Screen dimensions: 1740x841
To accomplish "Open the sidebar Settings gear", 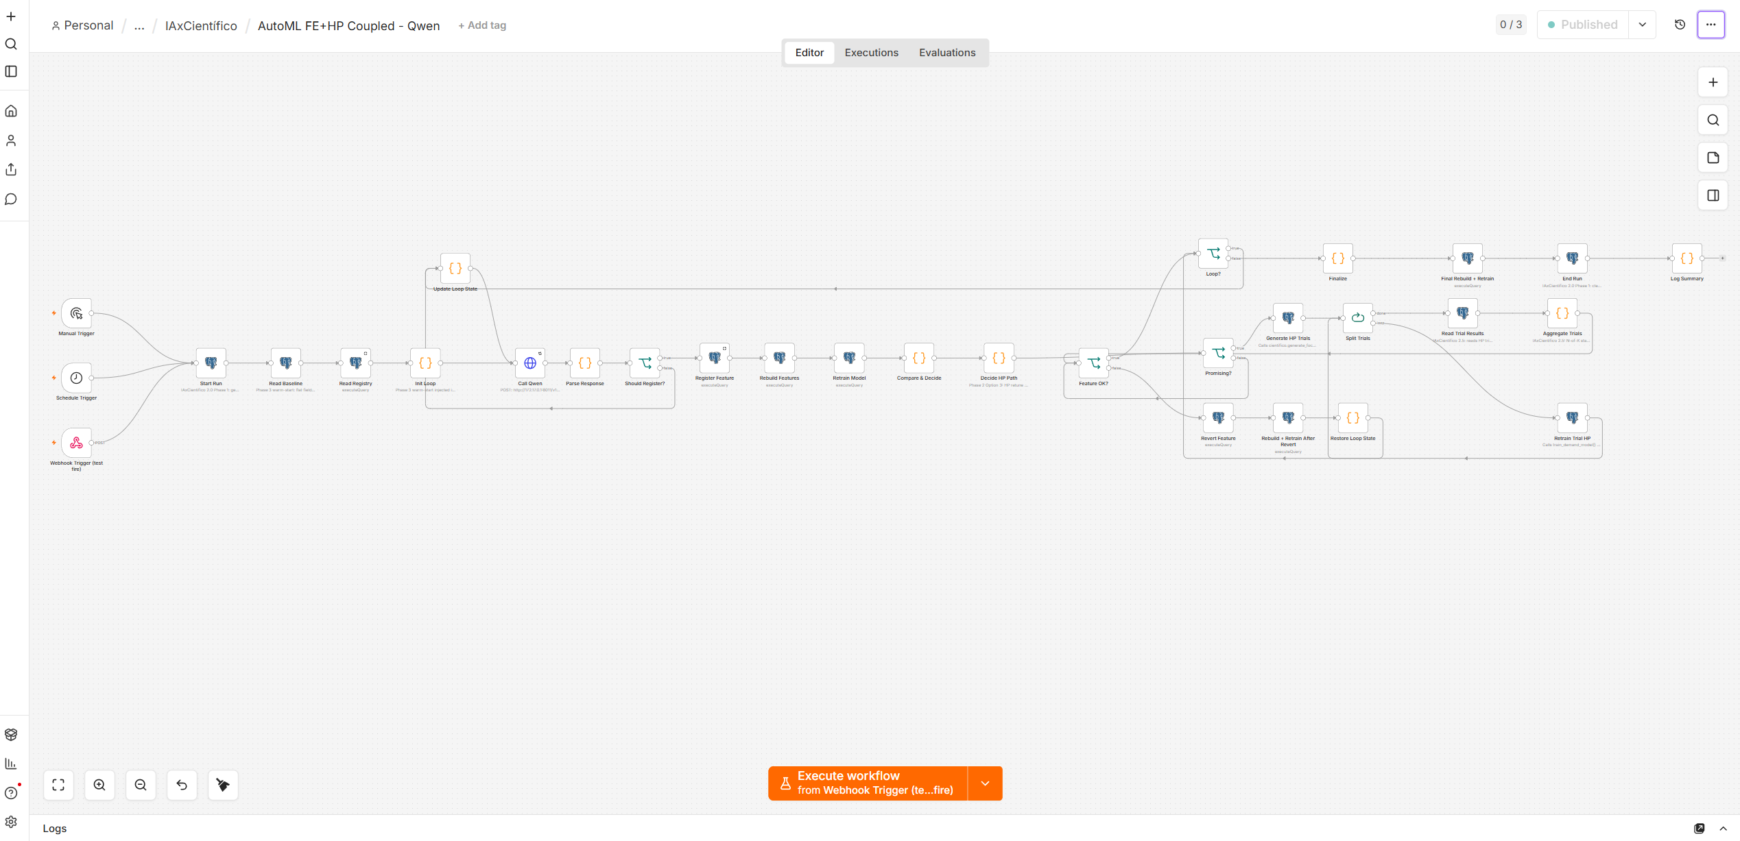I will click(11, 822).
